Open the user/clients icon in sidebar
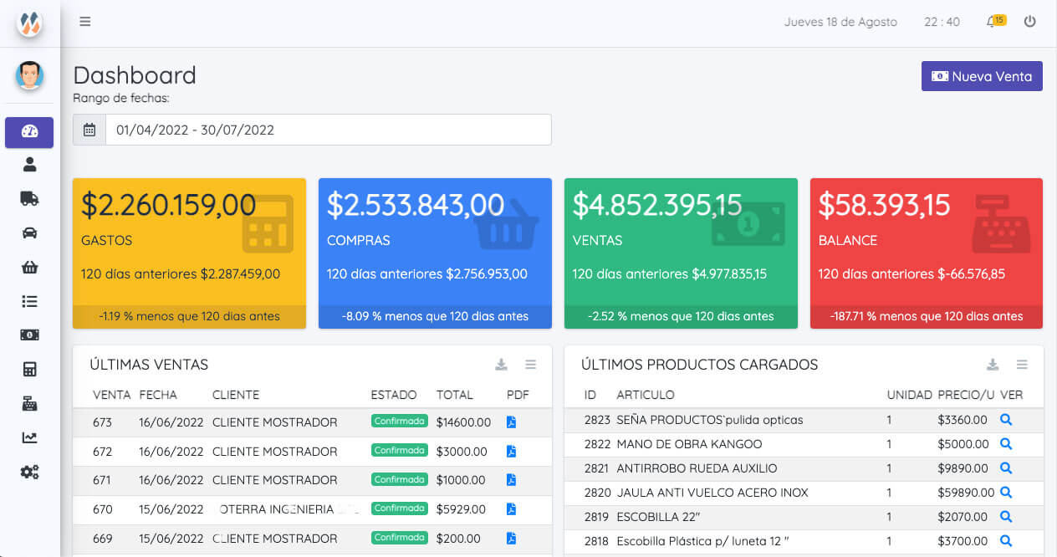The width and height of the screenshot is (1057, 557). pyautogui.click(x=29, y=165)
